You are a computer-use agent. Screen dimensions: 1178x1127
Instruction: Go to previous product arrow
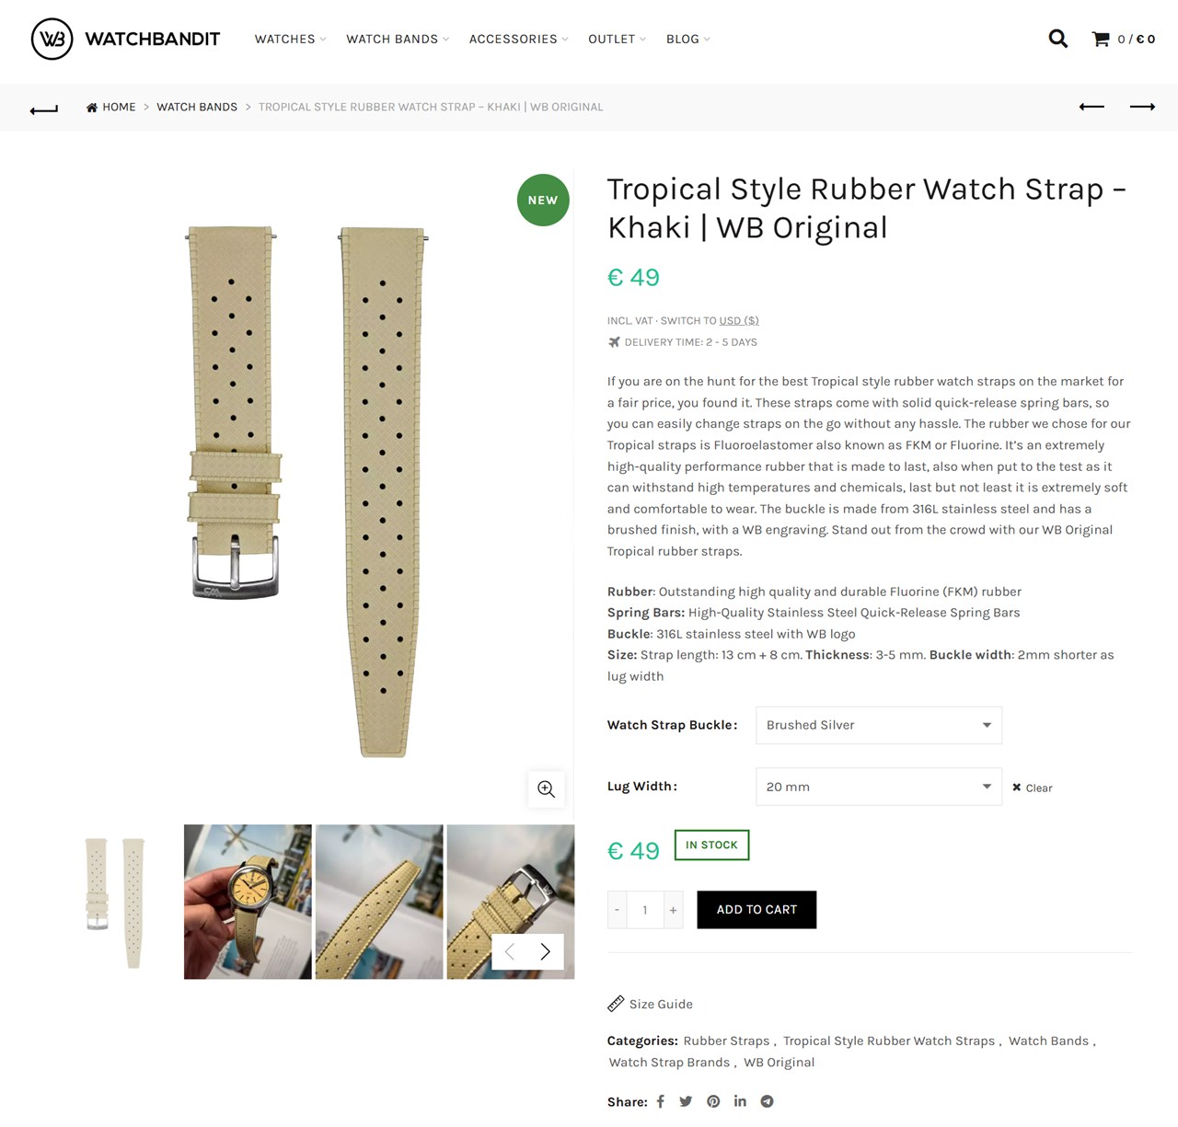click(x=1091, y=107)
